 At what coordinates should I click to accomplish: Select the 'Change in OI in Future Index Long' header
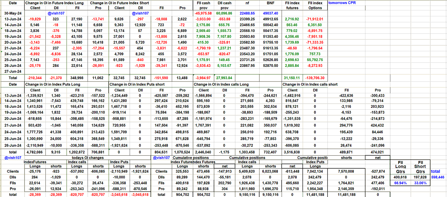tap(56, 3)
